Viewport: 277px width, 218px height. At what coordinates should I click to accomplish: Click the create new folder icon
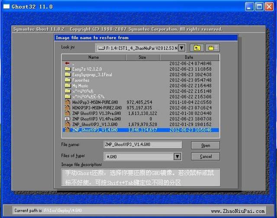click(x=213, y=48)
